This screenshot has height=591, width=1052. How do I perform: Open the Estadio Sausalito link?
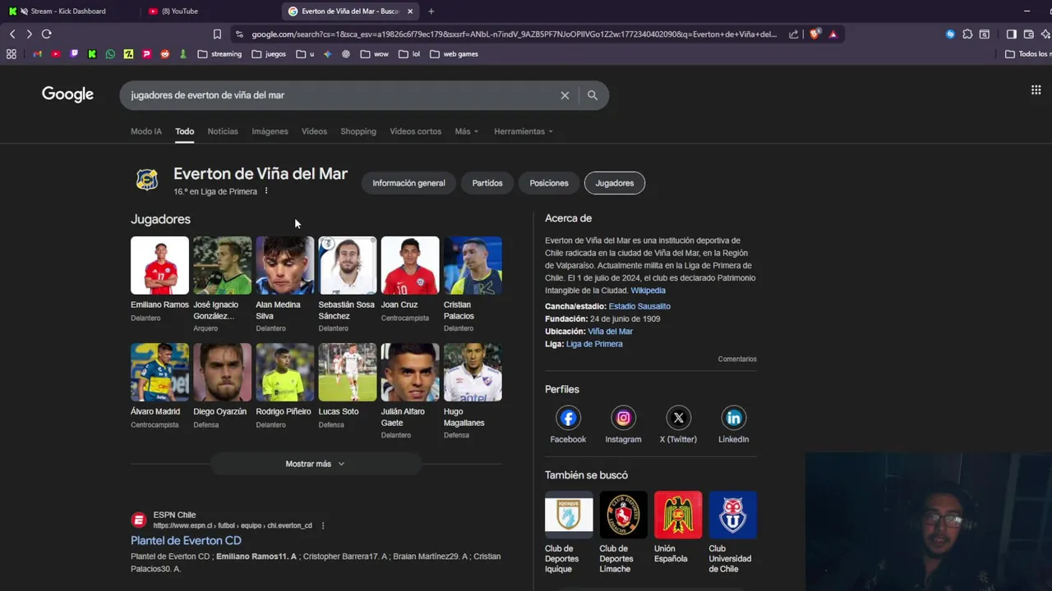(639, 306)
